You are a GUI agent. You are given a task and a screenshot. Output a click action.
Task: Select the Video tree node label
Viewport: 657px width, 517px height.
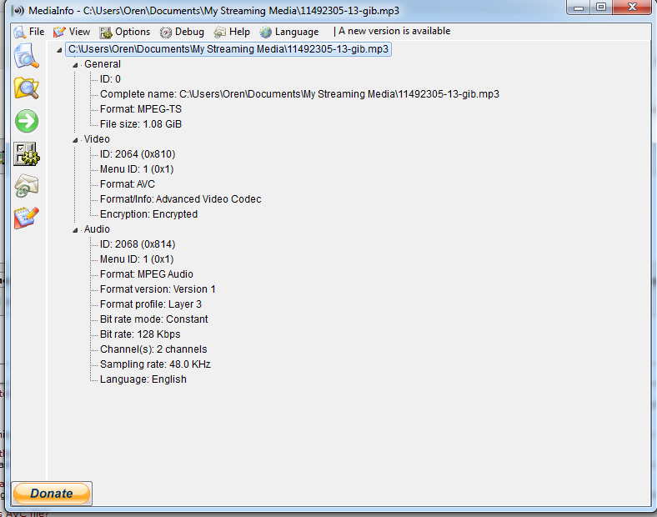tap(97, 139)
